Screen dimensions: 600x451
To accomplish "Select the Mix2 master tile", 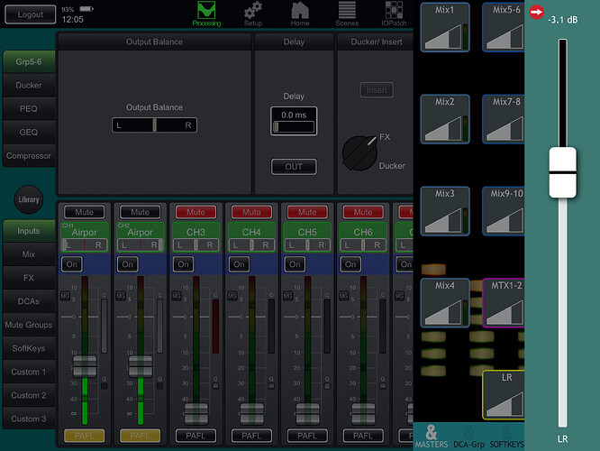I will pyautogui.click(x=445, y=119).
